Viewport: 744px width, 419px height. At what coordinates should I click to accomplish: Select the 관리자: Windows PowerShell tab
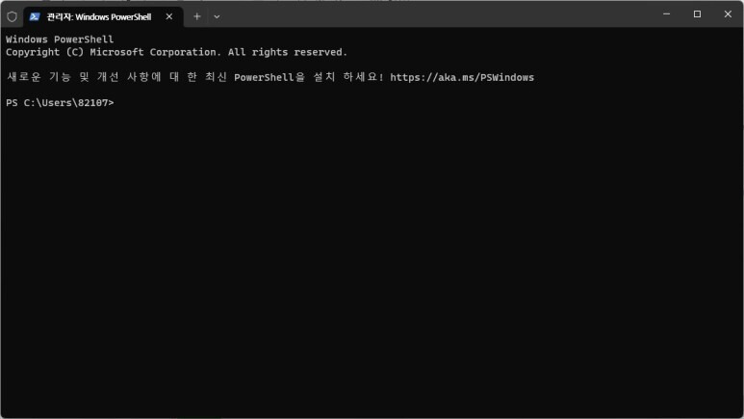[x=103, y=16]
